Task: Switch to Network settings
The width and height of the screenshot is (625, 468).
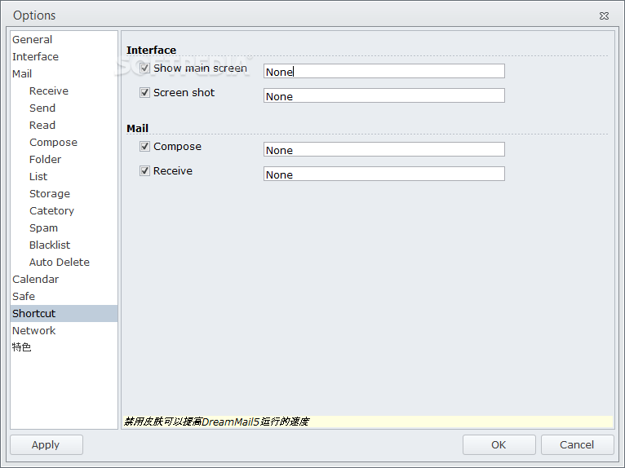Action: click(34, 331)
